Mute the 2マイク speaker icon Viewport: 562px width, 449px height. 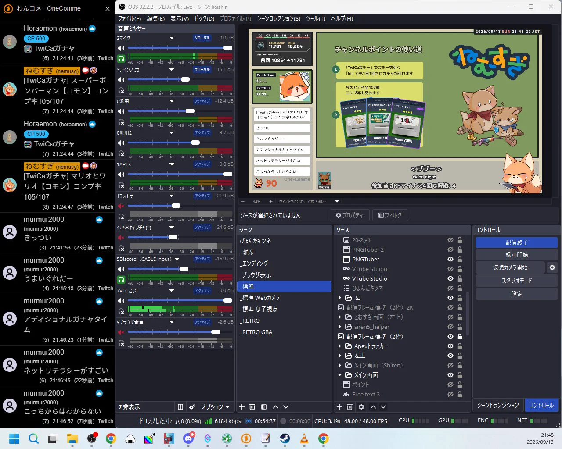click(121, 48)
